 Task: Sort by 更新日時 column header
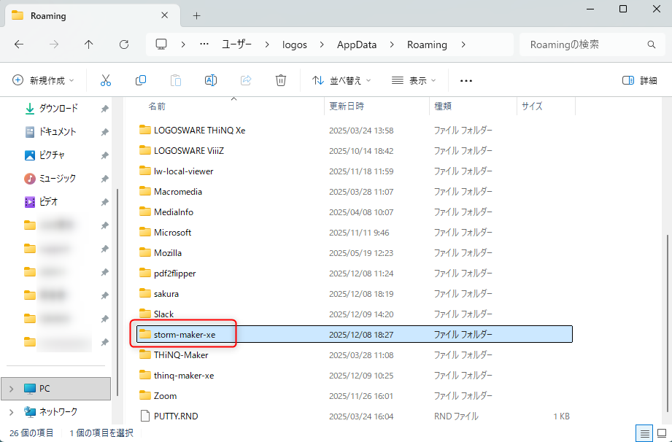347,106
